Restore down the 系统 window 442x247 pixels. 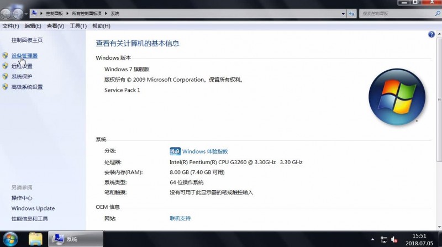415,2
